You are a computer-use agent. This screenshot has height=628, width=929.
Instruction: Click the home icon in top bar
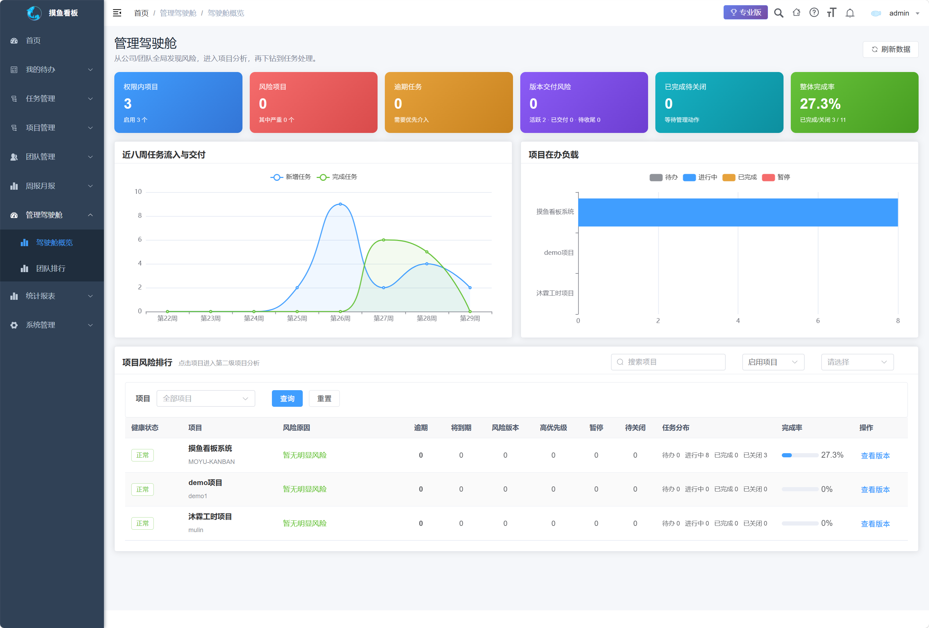click(x=796, y=13)
